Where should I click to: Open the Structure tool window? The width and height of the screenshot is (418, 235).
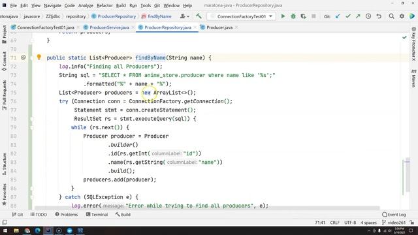tap(4, 164)
